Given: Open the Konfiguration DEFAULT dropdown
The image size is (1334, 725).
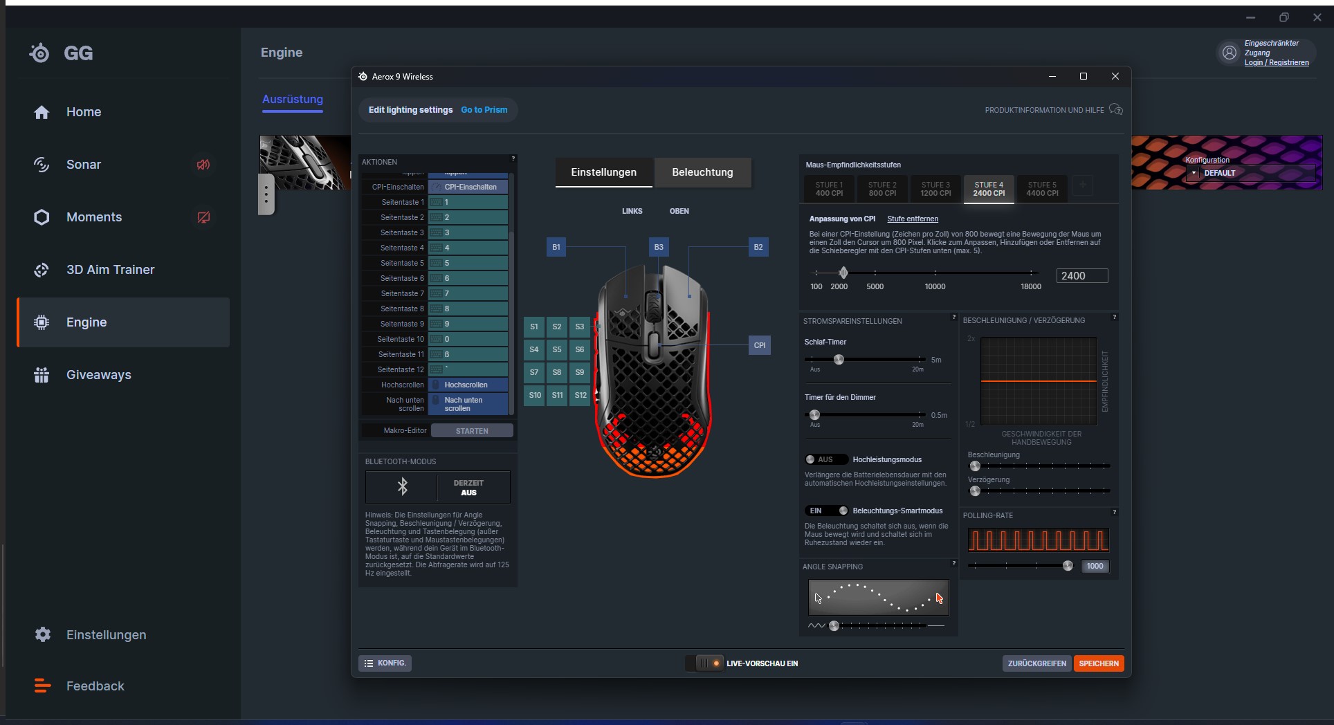Looking at the screenshot, I should click(1252, 173).
